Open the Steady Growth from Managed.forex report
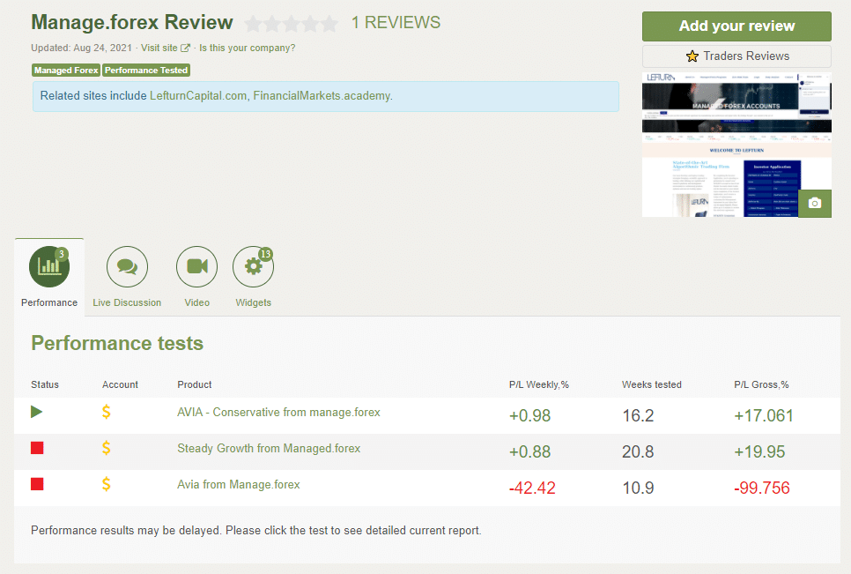Viewport: 851px width, 574px height. click(x=267, y=448)
